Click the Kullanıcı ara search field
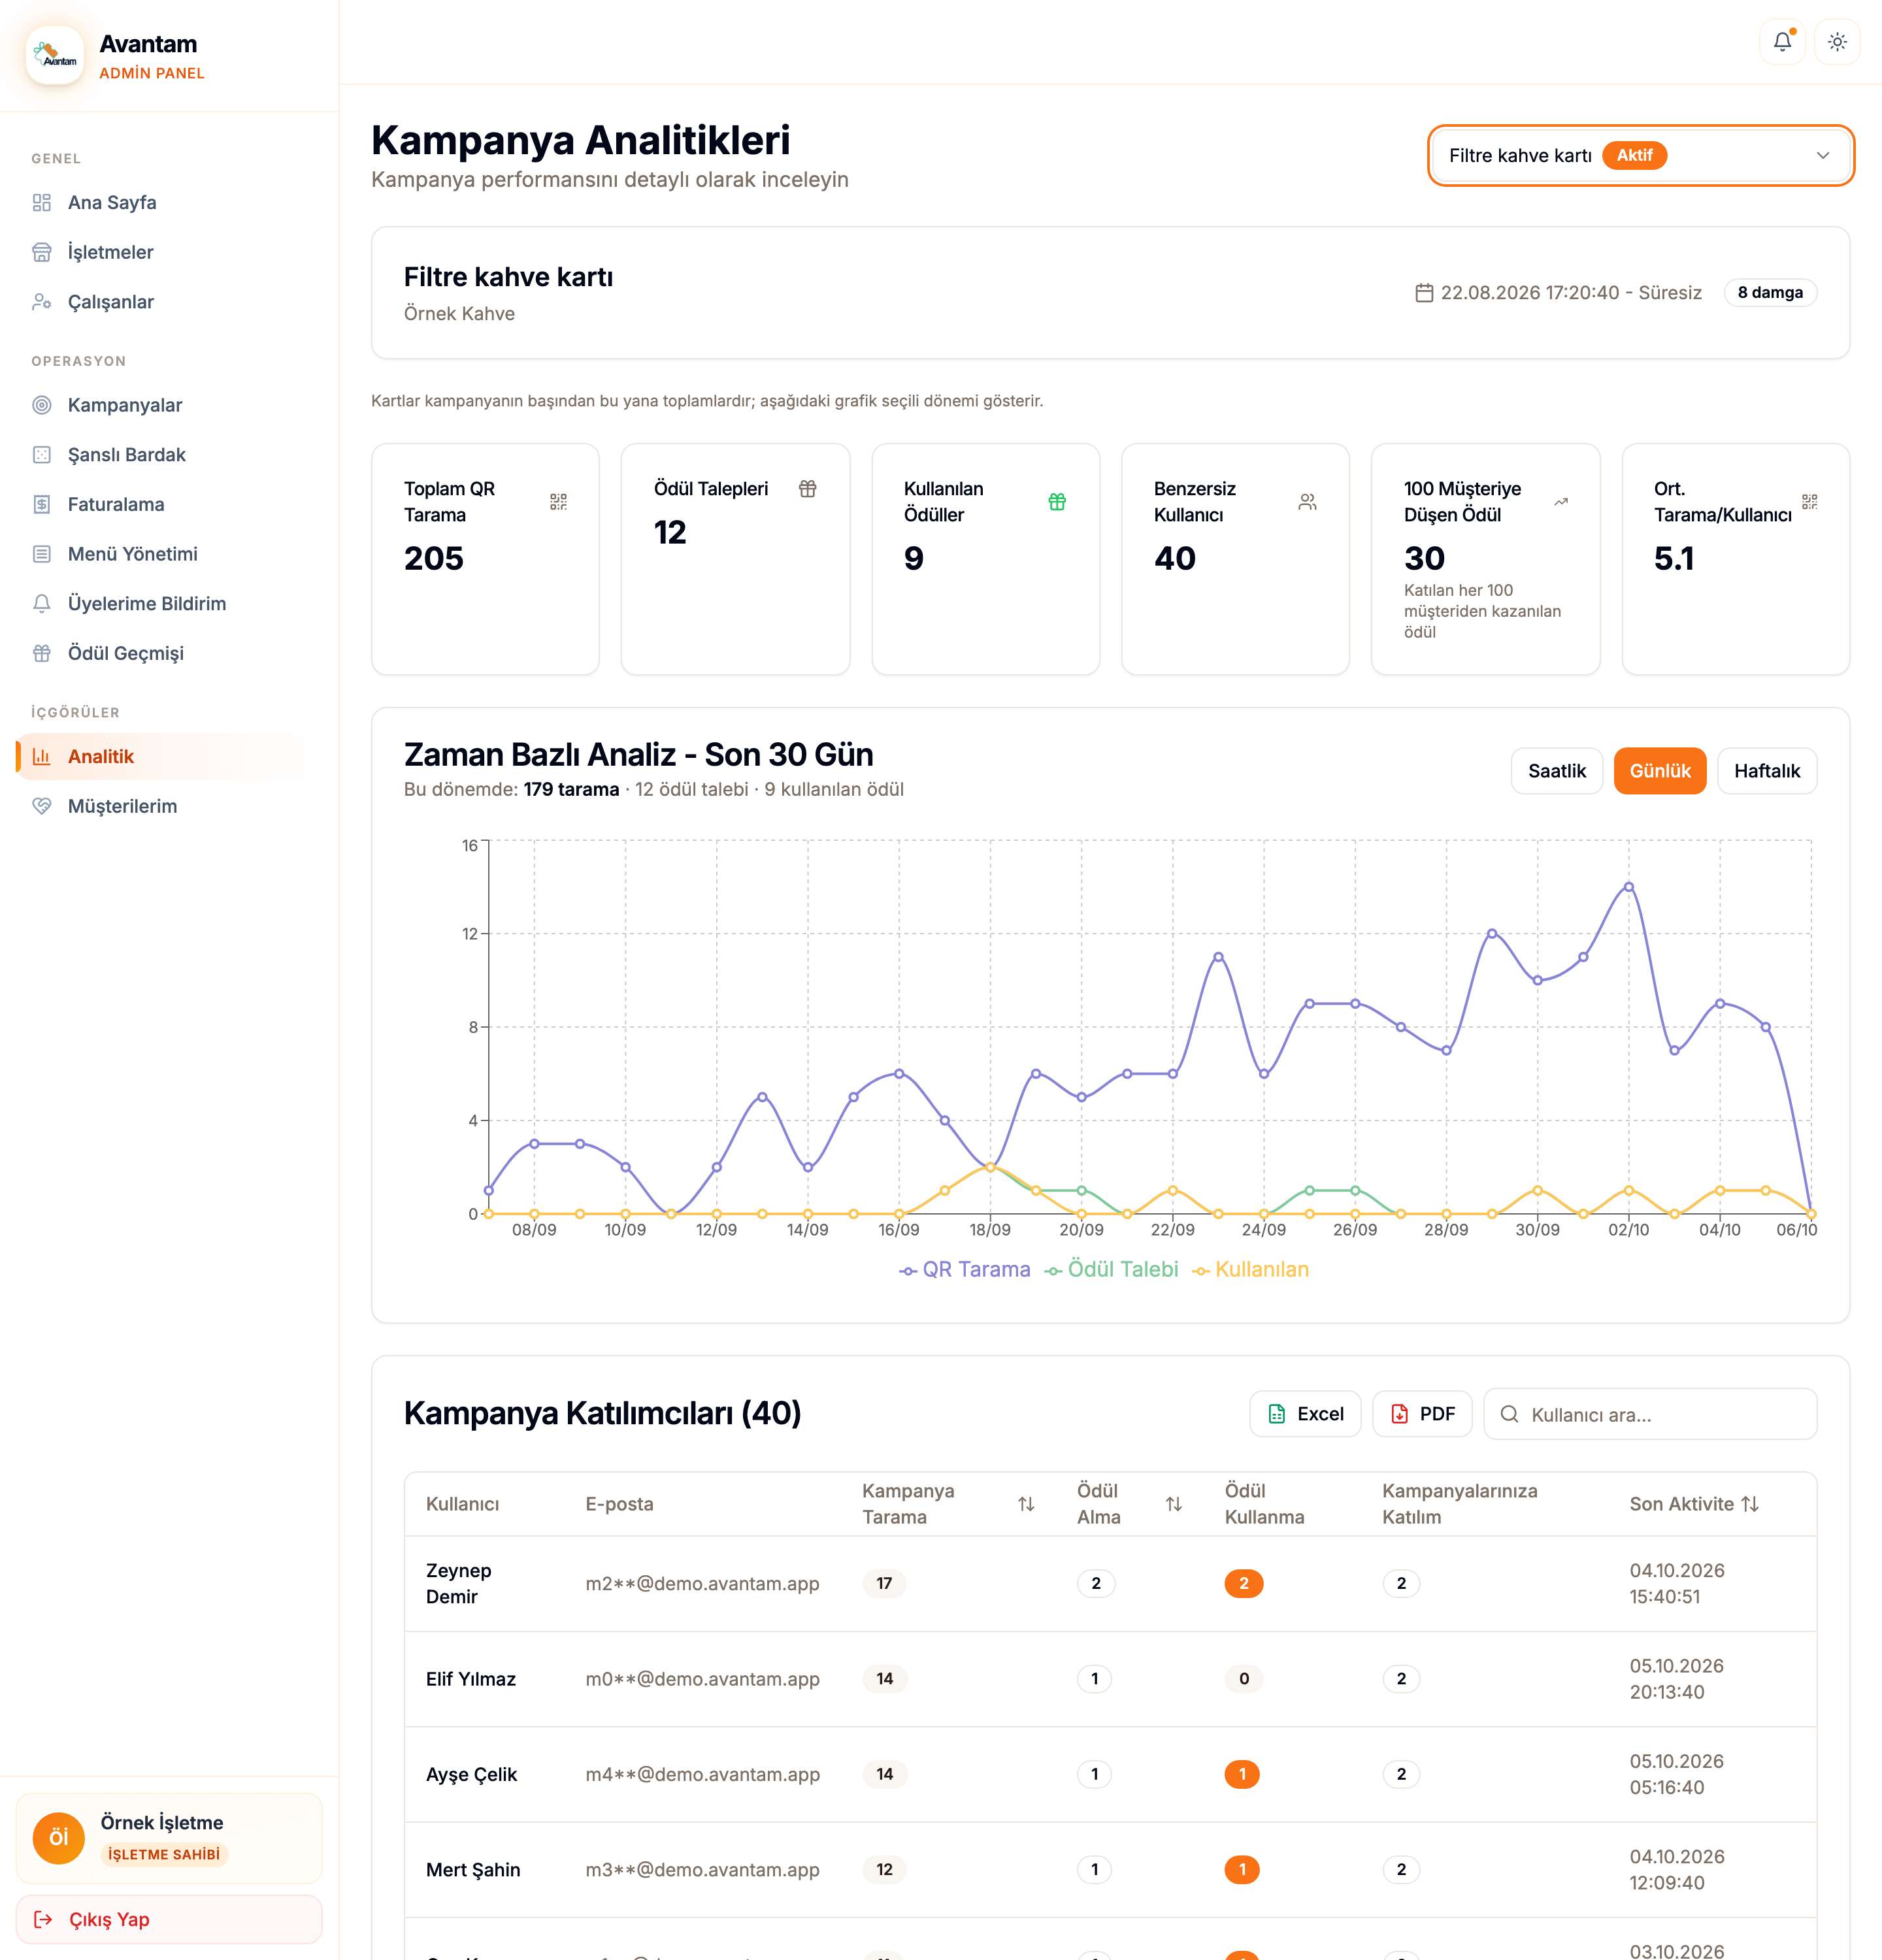This screenshot has height=1960, width=1882. (1650, 1414)
